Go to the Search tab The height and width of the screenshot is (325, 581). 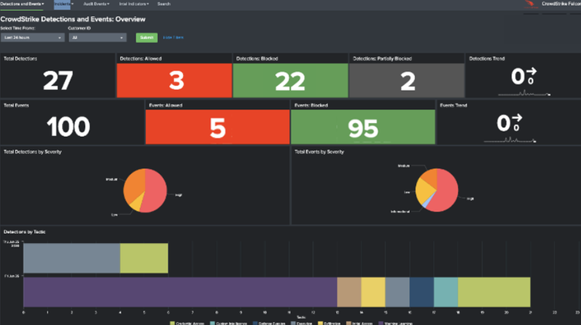pos(164,4)
